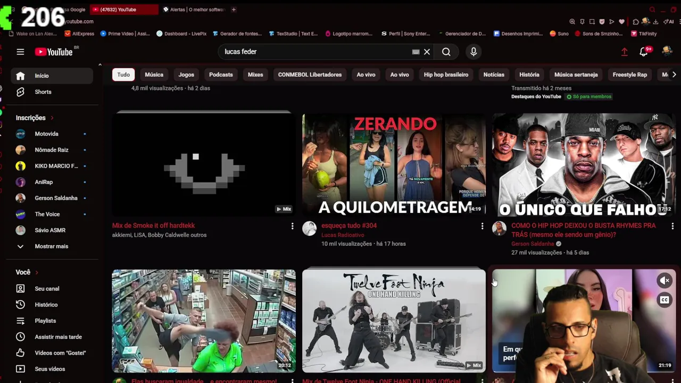The height and width of the screenshot is (383, 681).
Task: Open the notifications bell
Action: point(644,52)
